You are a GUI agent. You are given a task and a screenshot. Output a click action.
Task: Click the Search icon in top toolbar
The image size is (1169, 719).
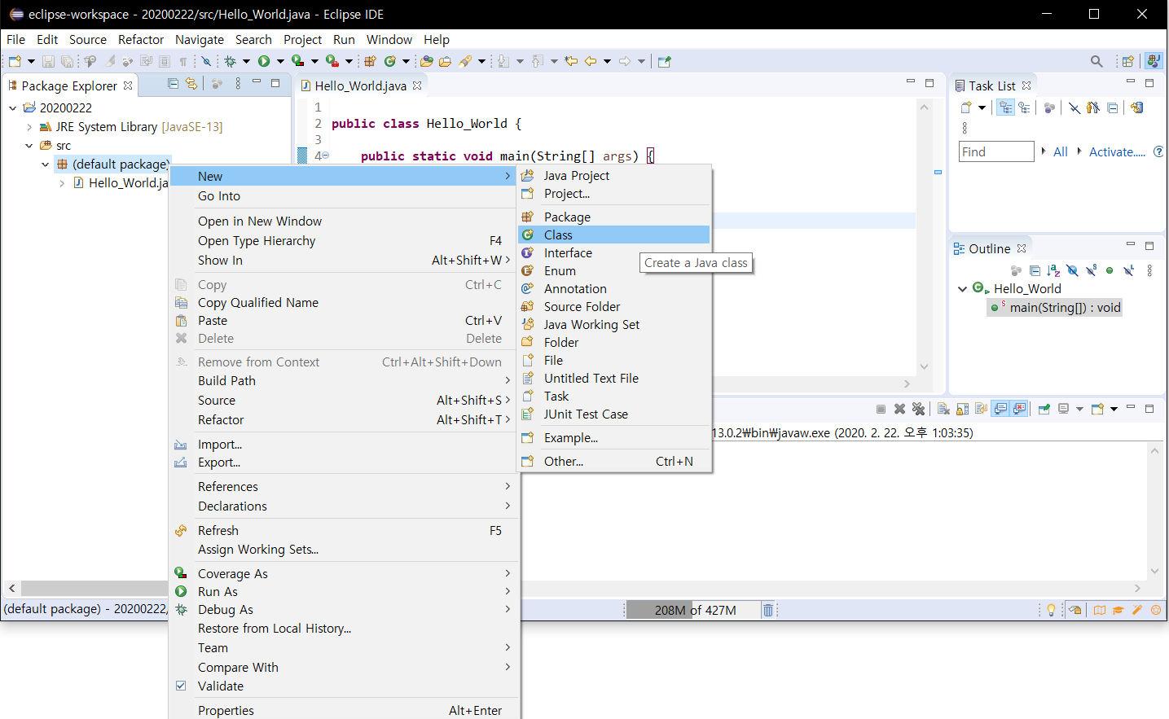point(1096,61)
